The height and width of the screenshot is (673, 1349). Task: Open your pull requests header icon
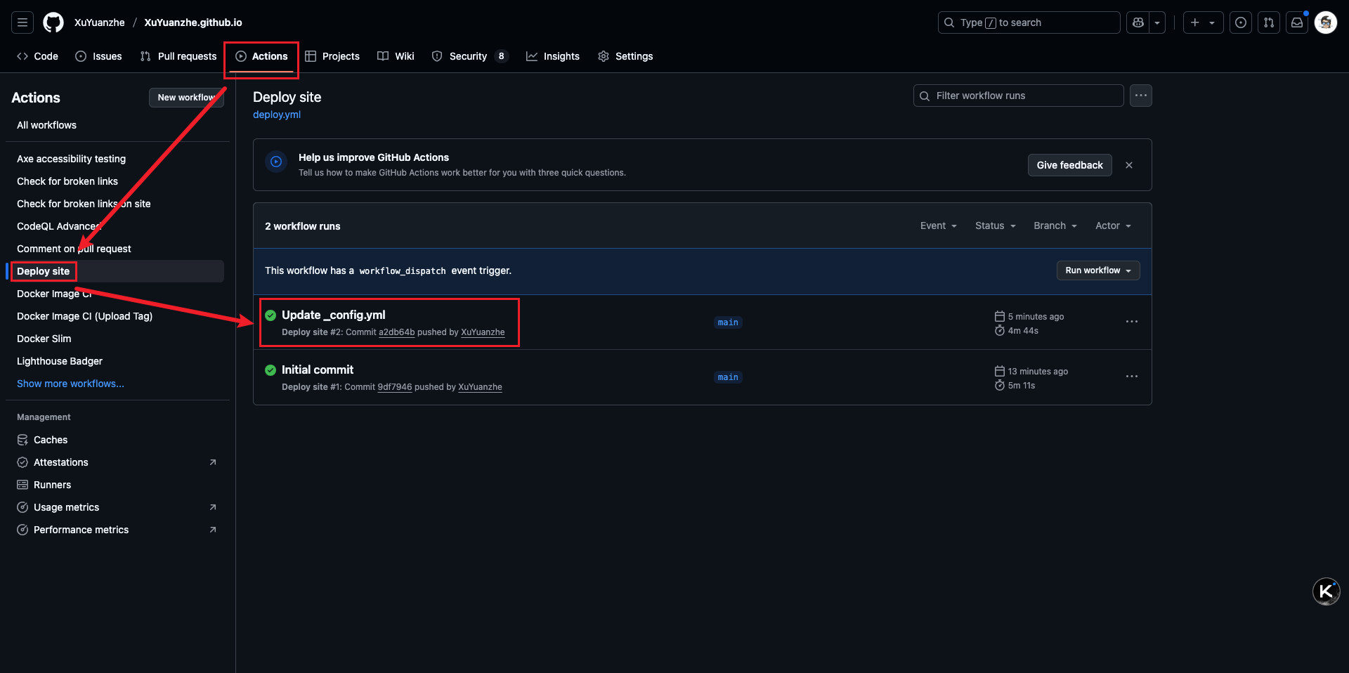click(x=1269, y=22)
